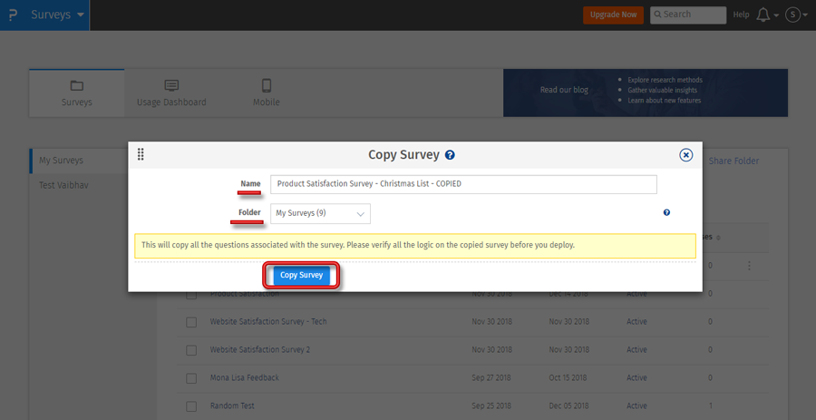Viewport: 816px width, 420px height.
Task: Grab the dialog drag handle icon
Action: click(x=141, y=155)
